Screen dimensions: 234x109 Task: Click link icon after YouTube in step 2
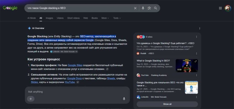coord(78,82)
